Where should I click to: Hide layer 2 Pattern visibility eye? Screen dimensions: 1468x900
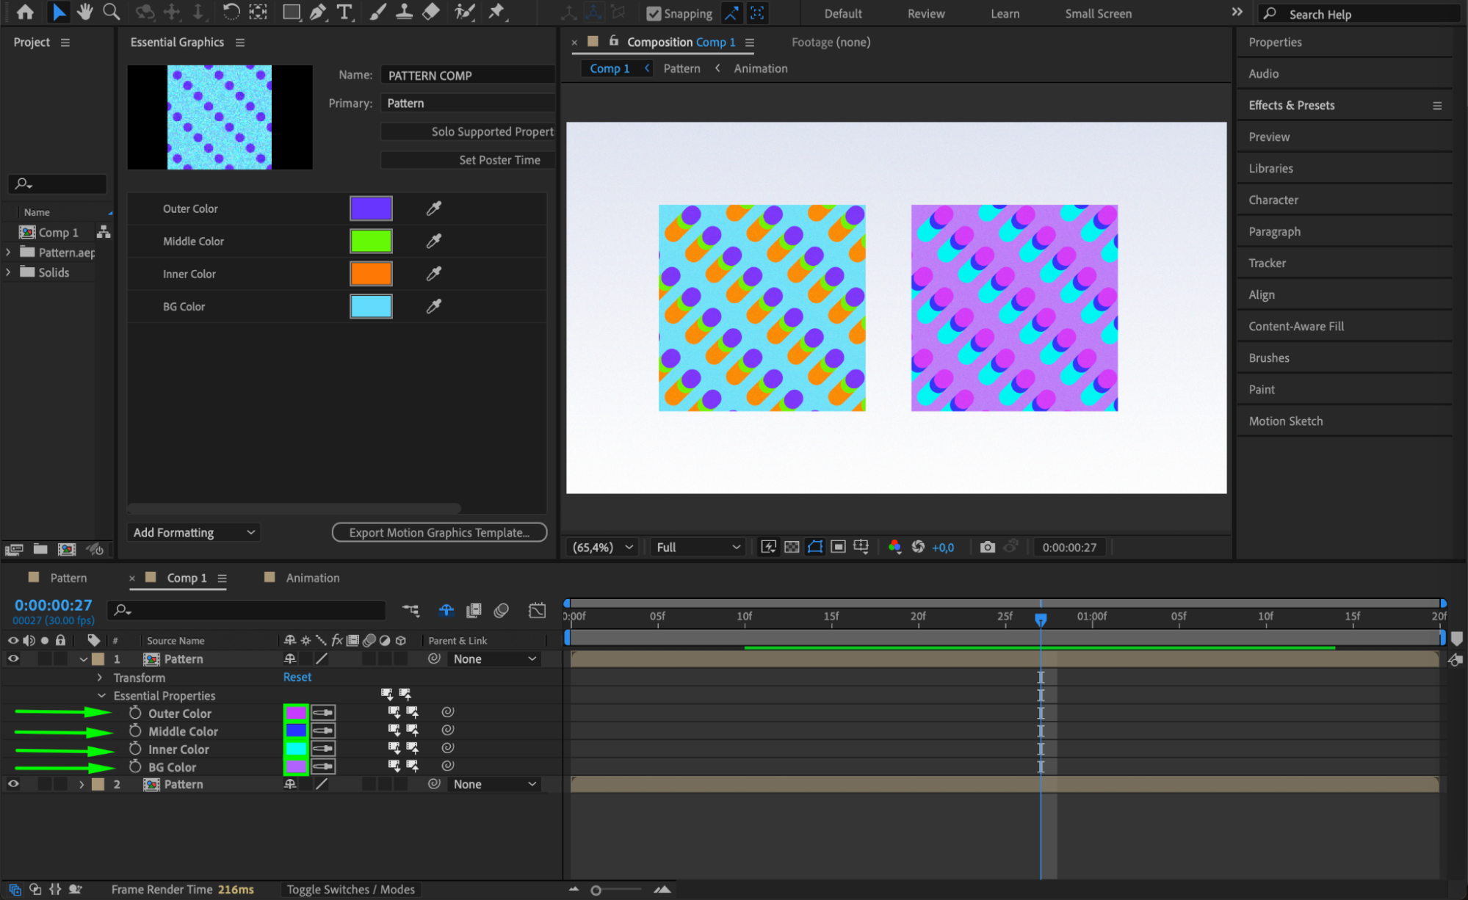tap(13, 784)
